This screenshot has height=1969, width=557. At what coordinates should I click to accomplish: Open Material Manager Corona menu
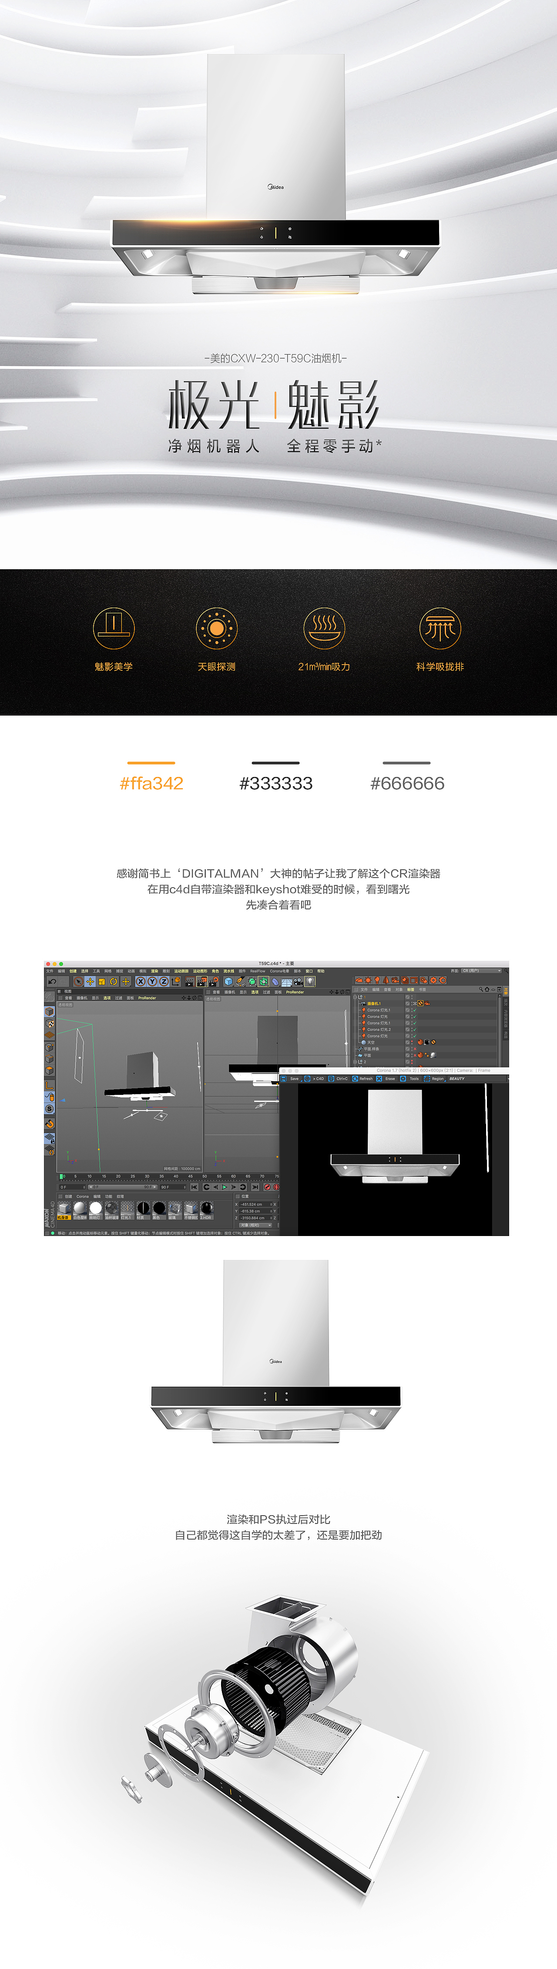coord(83,1197)
